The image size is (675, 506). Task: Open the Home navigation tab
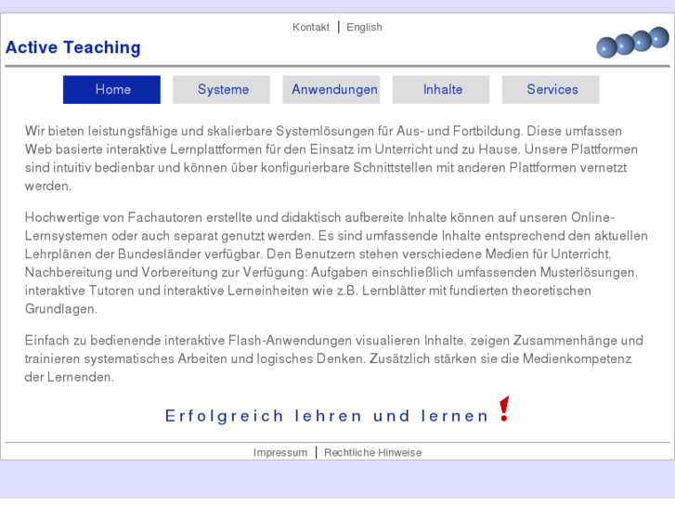coord(111,89)
